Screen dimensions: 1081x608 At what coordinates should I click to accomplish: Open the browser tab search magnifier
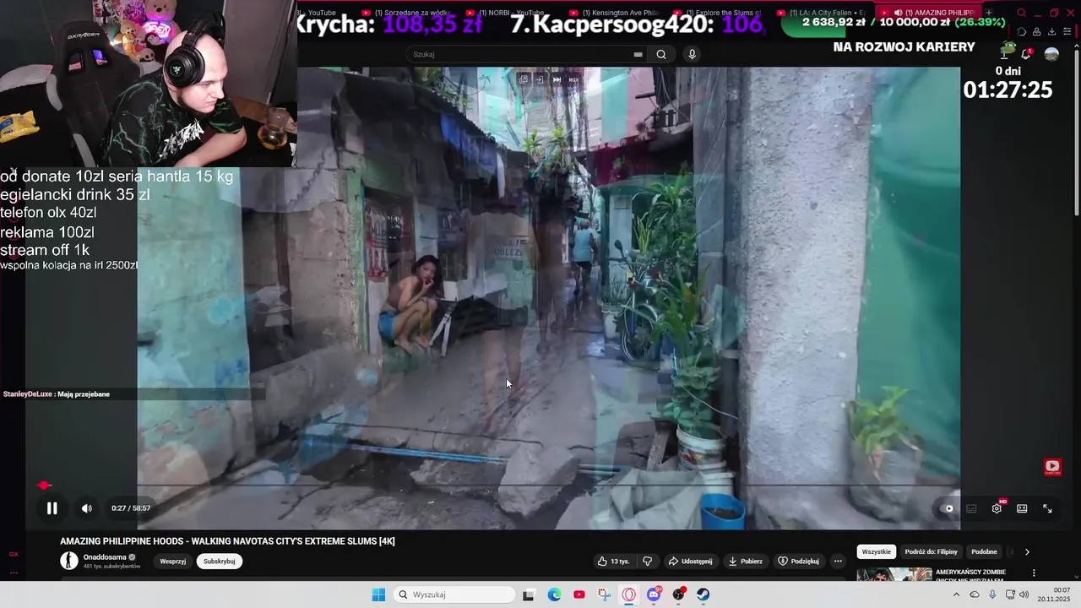(1021, 13)
